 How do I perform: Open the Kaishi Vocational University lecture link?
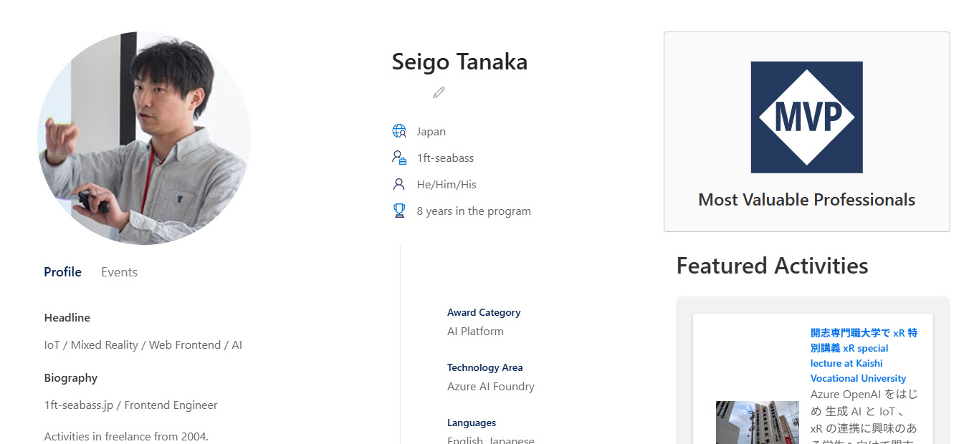pos(863,356)
